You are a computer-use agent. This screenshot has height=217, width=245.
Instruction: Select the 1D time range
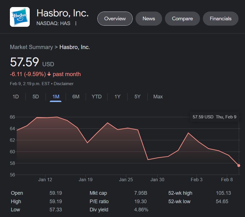pos(16,97)
